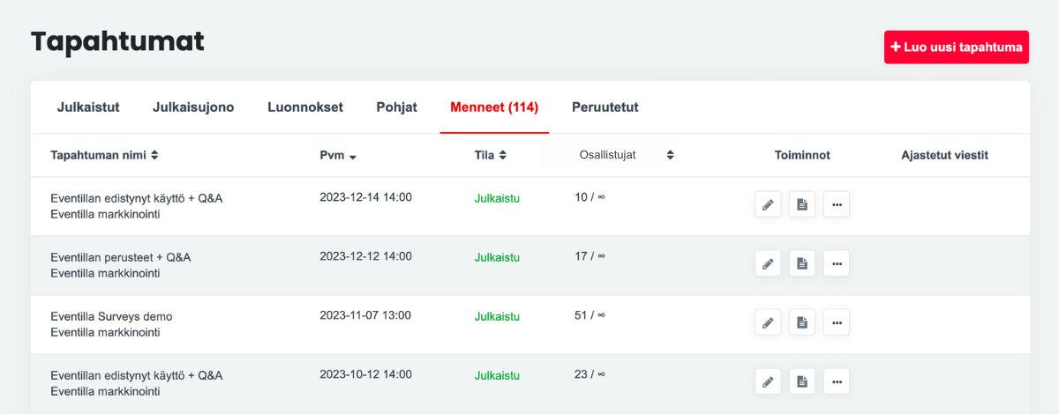Image resolution: width=1059 pixels, height=414 pixels.
Task: Open document icon for Eventillan perusteet event
Action: pyautogui.click(x=802, y=263)
